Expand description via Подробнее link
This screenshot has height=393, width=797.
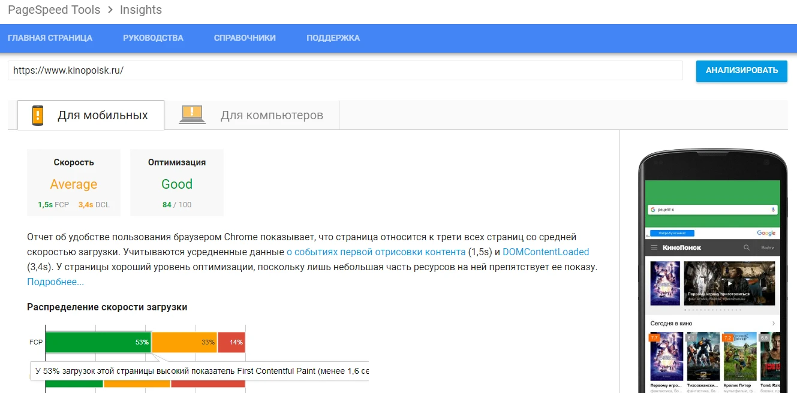point(55,282)
